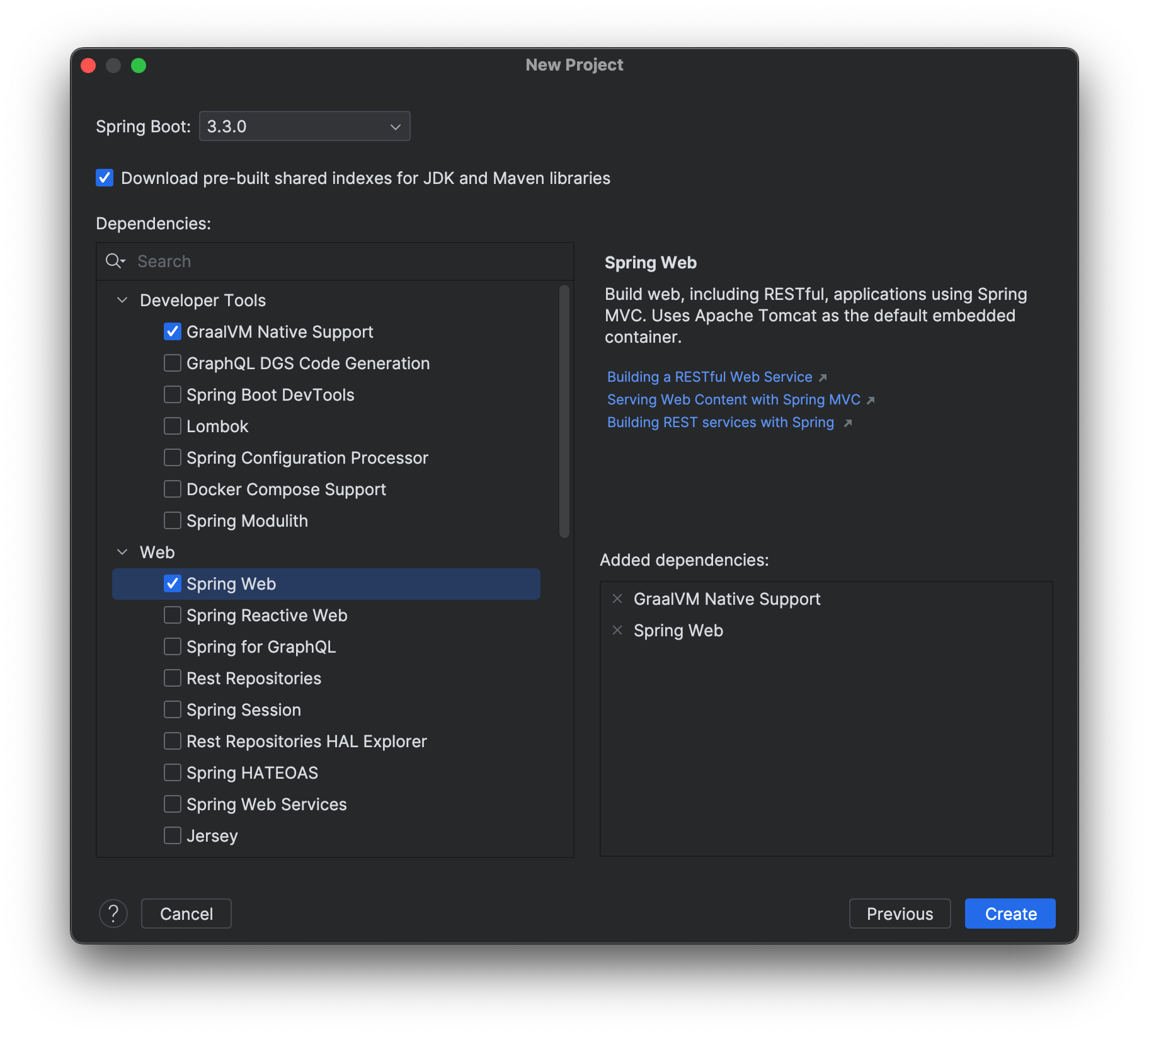Check Spring Web Services
The height and width of the screenshot is (1037, 1149).
pos(173,804)
